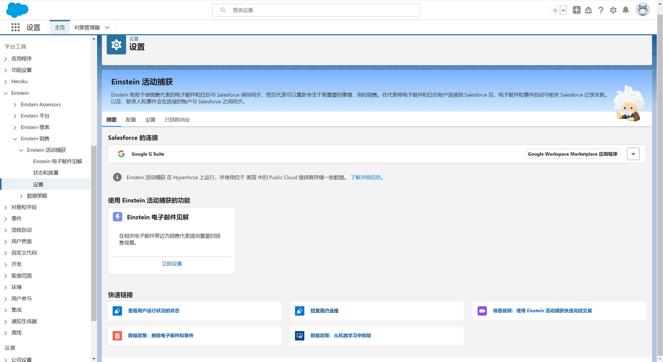This screenshot has width=663, height=362.
Task: Focus the 搜索设置 search field
Action: tap(317, 10)
